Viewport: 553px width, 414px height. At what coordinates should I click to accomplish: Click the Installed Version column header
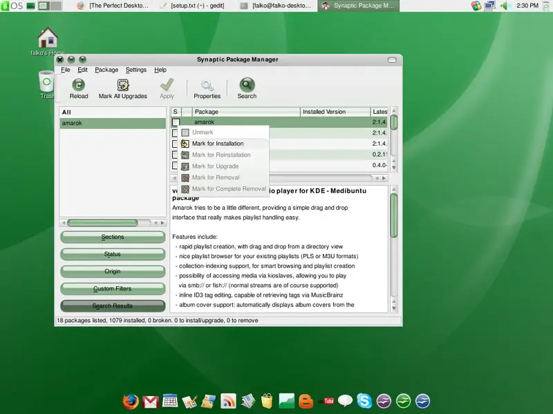tap(335, 112)
